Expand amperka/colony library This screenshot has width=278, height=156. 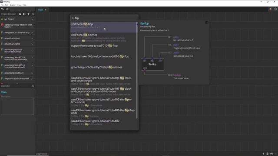pos(32,39)
